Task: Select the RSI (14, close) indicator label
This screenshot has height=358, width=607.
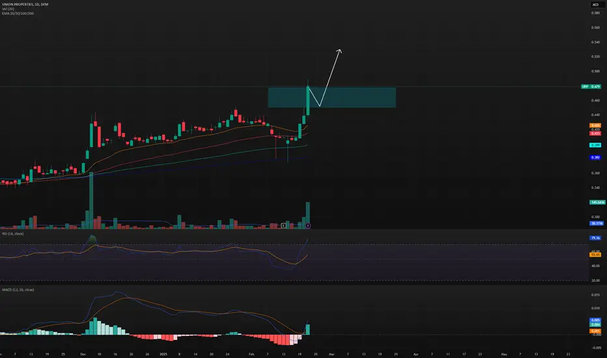Action: pyautogui.click(x=13, y=234)
